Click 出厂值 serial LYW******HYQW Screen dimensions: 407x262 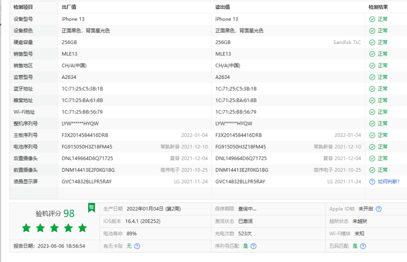[x=80, y=124]
